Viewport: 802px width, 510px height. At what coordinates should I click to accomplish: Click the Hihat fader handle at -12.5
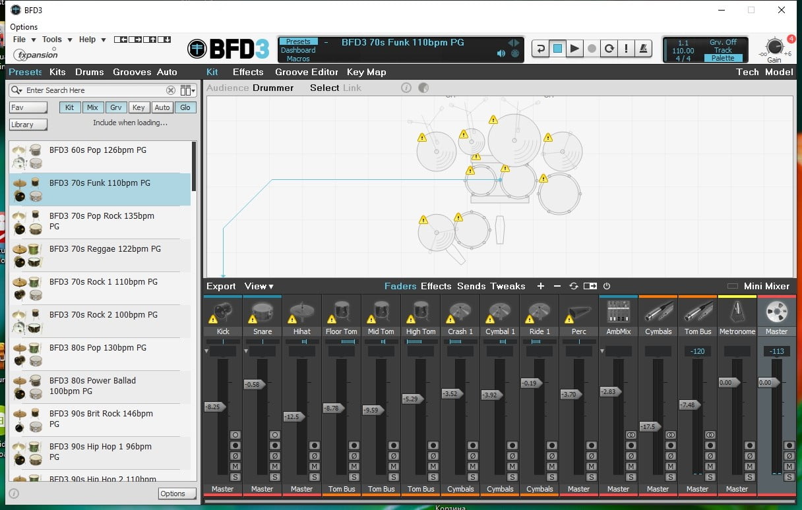click(x=294, y=416)
